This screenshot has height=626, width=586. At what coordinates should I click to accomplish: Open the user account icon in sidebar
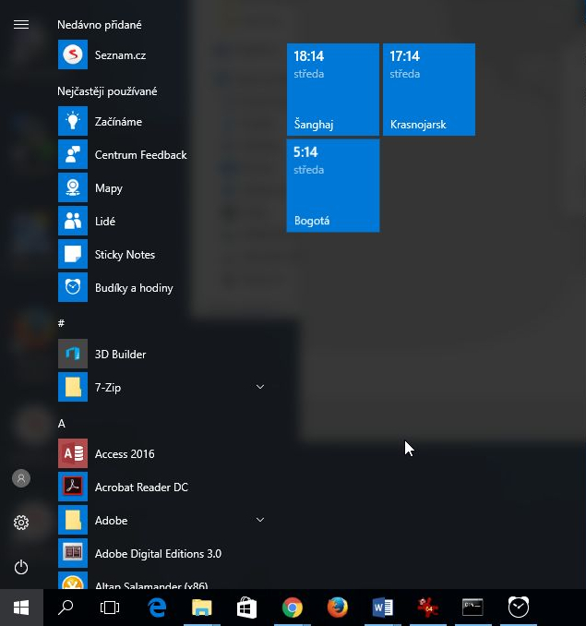click(x=21, y=478)
